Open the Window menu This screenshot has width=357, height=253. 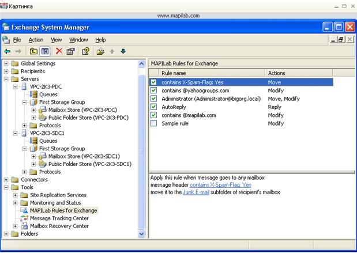(78, 40)
